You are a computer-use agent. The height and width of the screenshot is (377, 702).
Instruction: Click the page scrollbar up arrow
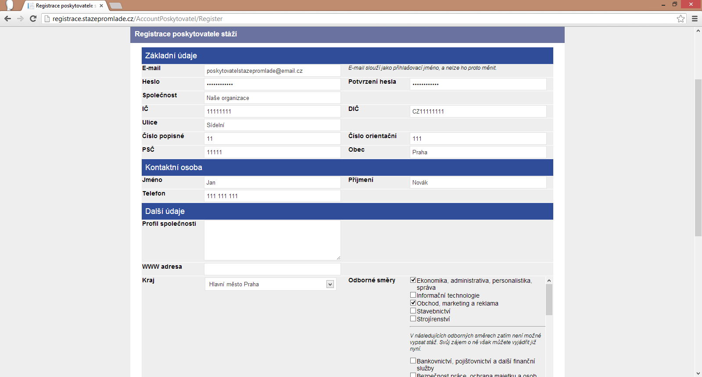click(698, 31)
